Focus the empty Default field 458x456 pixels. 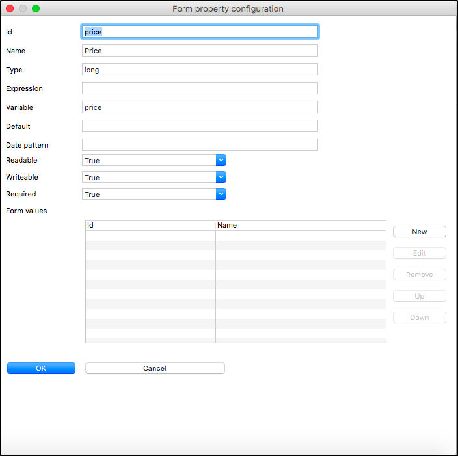point(200,126)
